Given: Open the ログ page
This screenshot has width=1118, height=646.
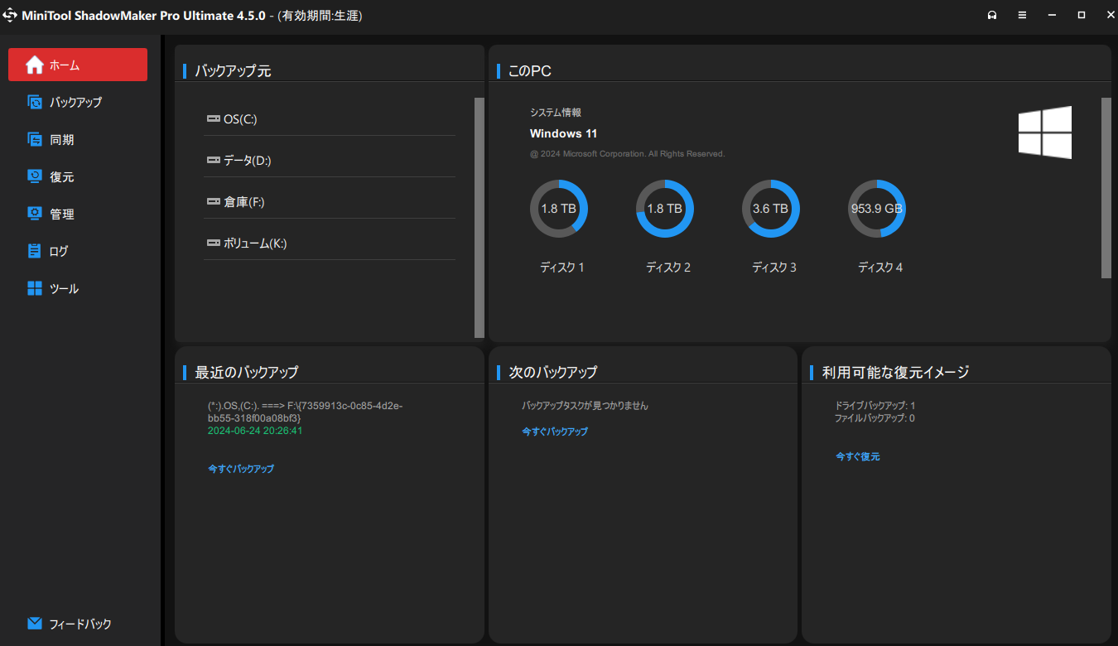Looking at the screenshot, I should pos(78,251).
